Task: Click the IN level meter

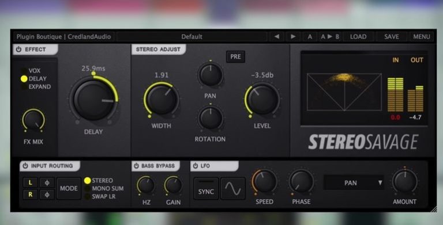Action: (x=395, y=94)
